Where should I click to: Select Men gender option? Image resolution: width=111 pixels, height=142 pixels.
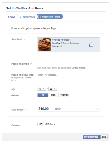click(53, 95)
